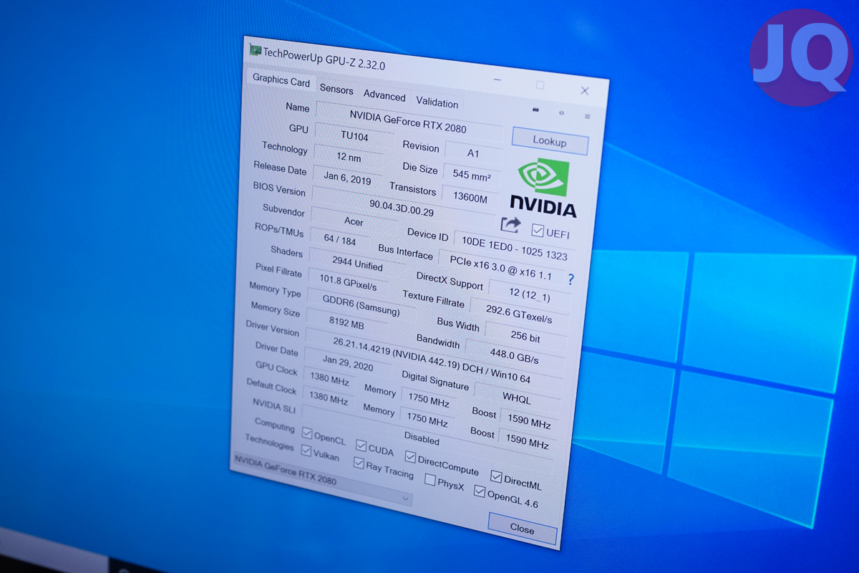Switch to the Graphics Card tab
The image size is (859, 573).
[281, 80]
